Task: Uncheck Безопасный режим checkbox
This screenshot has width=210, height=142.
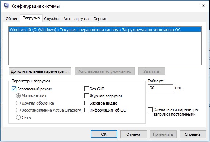Action: [x=14, y=89]
